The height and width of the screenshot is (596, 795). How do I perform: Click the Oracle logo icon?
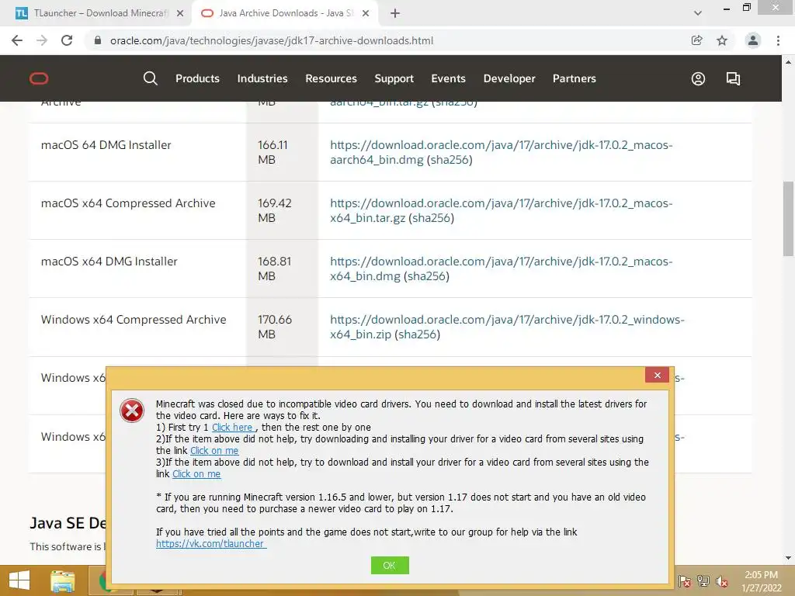coord(39,78)
